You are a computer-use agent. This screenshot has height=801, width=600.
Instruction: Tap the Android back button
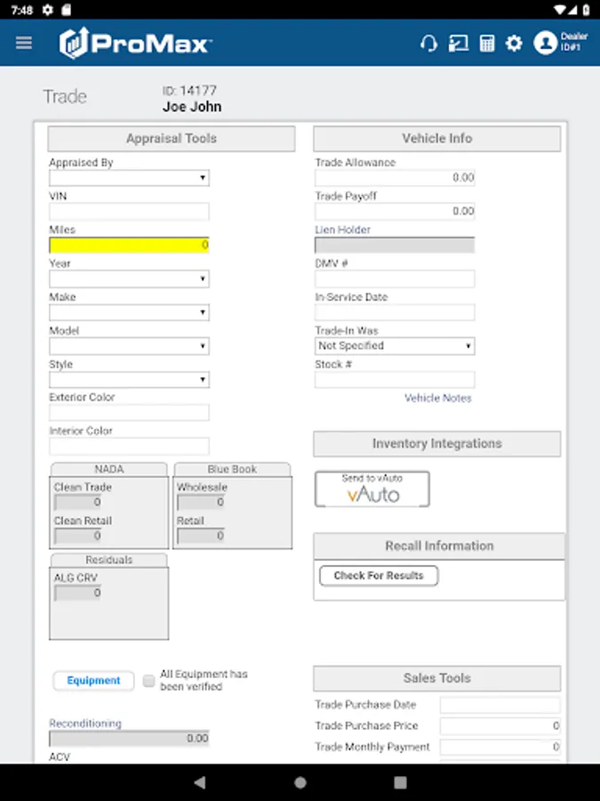[200, 782]
